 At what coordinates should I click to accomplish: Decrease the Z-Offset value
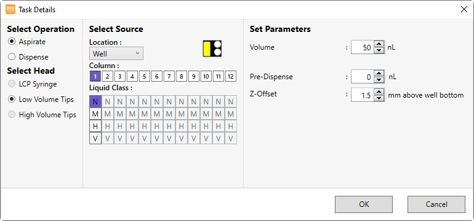coord(379,98)
